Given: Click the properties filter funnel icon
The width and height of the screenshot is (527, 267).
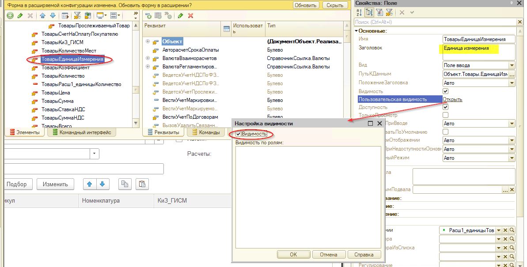Looking at the screenshot, I should [380, 12].
